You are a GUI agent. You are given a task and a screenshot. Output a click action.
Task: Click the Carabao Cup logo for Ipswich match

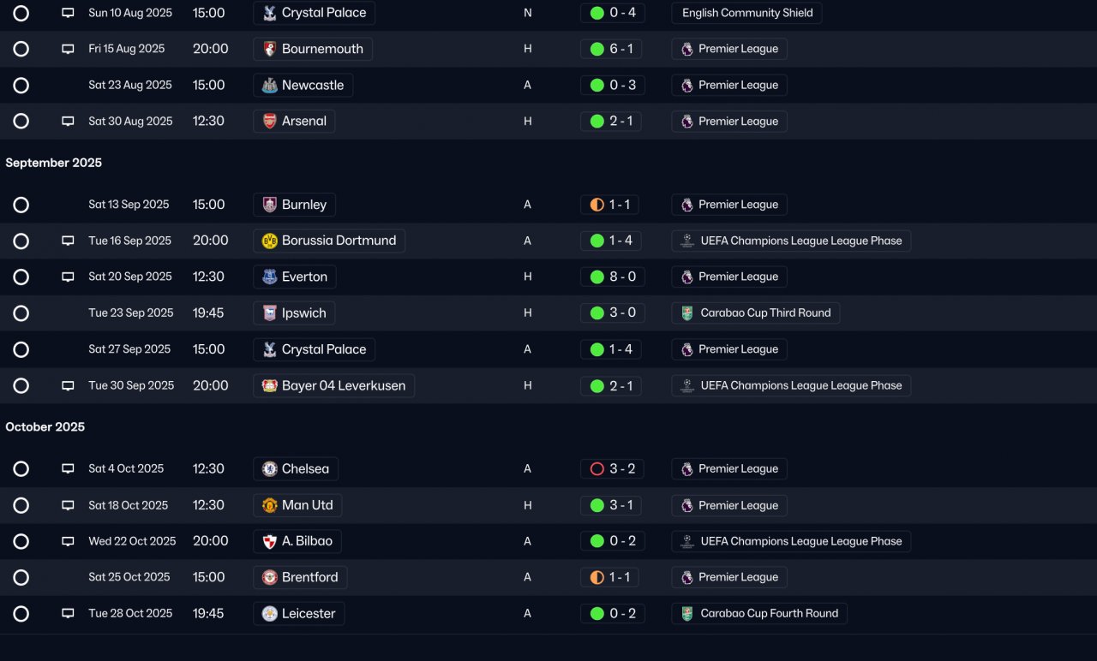[x=687, y=313]
